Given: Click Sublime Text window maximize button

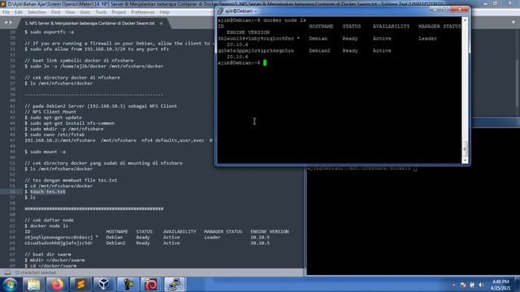Looking at the screenshot, I should pyautogui.click(x=495, y=3).
